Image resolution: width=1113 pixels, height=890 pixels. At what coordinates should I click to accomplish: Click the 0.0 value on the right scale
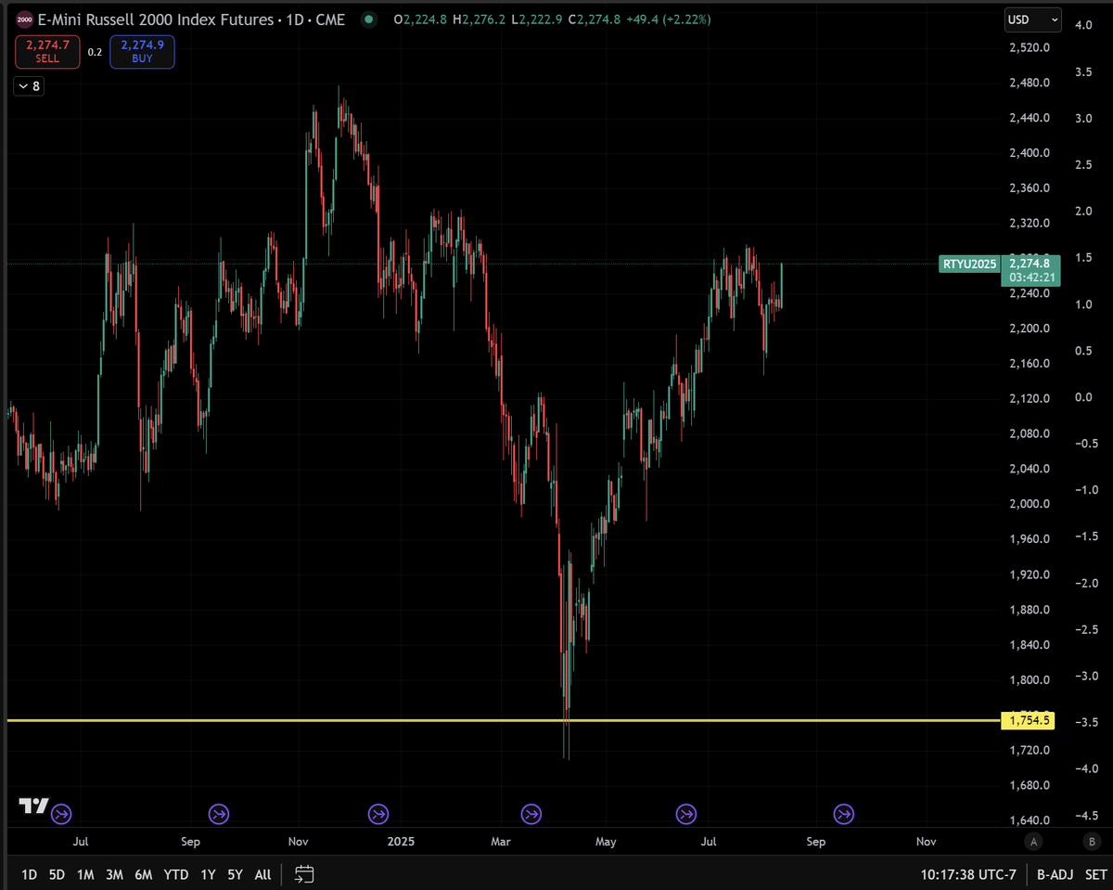point(1082,397)
